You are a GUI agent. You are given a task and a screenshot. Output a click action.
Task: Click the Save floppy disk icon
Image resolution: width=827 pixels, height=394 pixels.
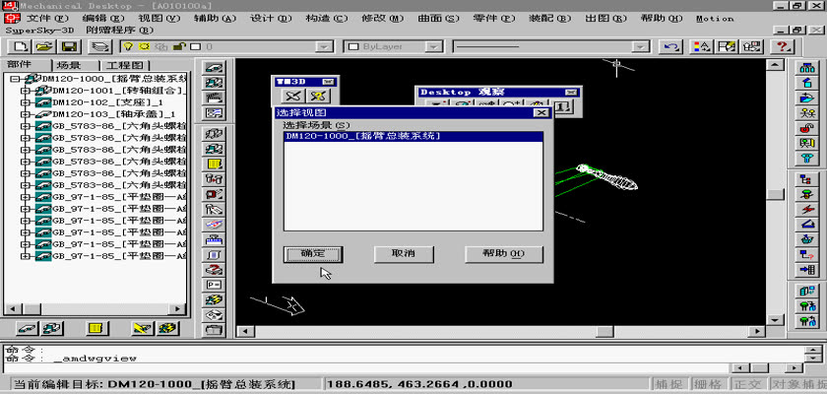(x=69, y=46)
